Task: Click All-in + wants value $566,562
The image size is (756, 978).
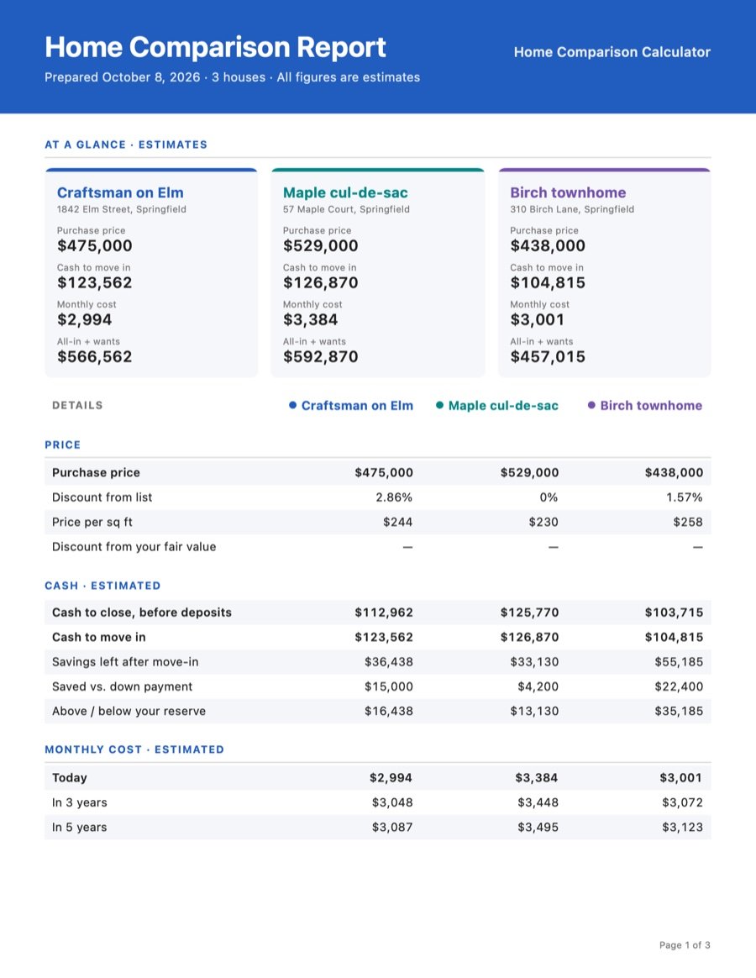Action: pos(95,357)
